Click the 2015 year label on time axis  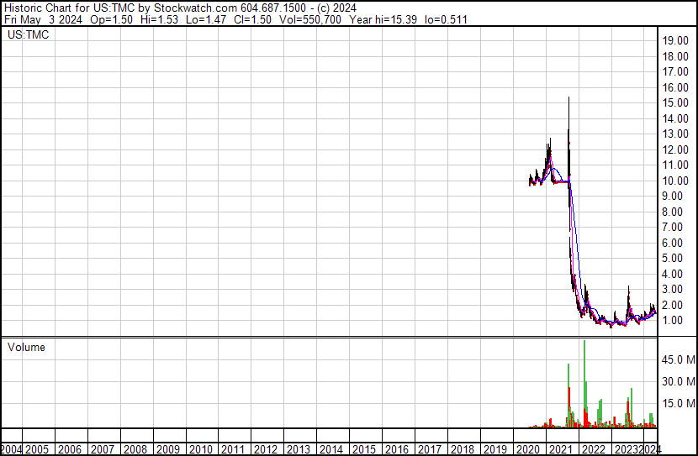tap(364, 449)
